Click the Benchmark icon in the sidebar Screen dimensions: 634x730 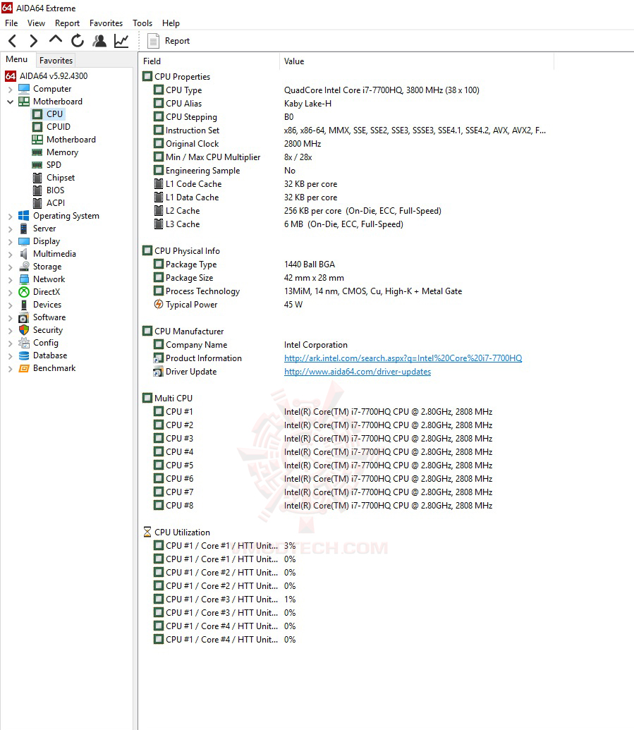[x=23, y=368]
